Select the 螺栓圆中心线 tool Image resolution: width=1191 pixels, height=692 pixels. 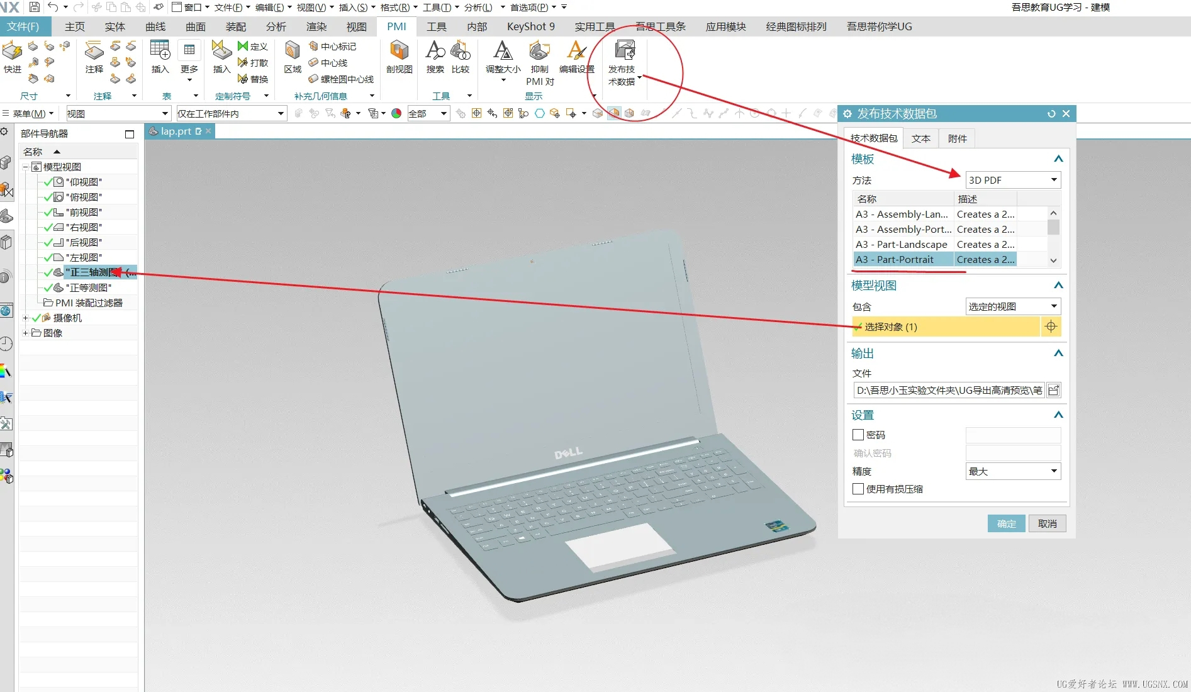[341, 79]
